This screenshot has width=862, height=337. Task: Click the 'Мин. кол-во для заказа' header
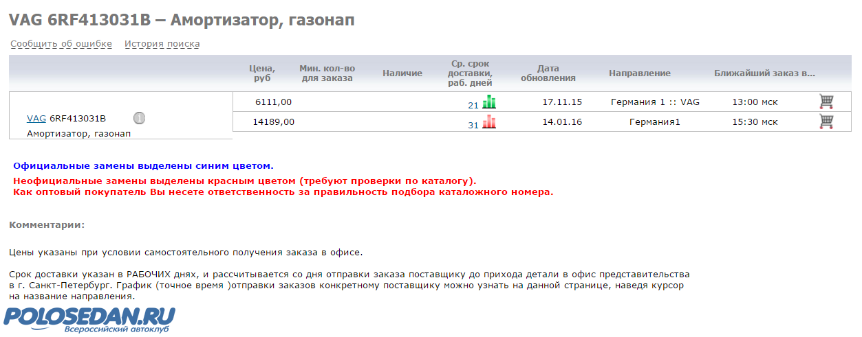(327, 73)
